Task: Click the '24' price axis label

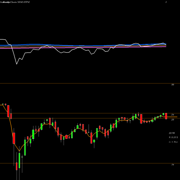Action: pyautogui.click(x=172, y=115)
